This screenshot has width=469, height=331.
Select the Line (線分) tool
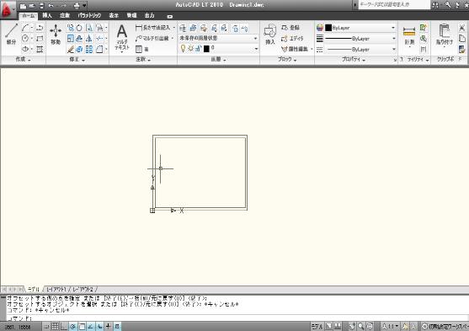click(x=11, y=35)
